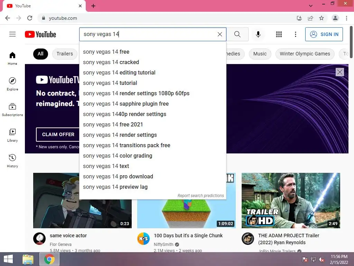Select the Winter Olympic Games chip

(305, 54)
